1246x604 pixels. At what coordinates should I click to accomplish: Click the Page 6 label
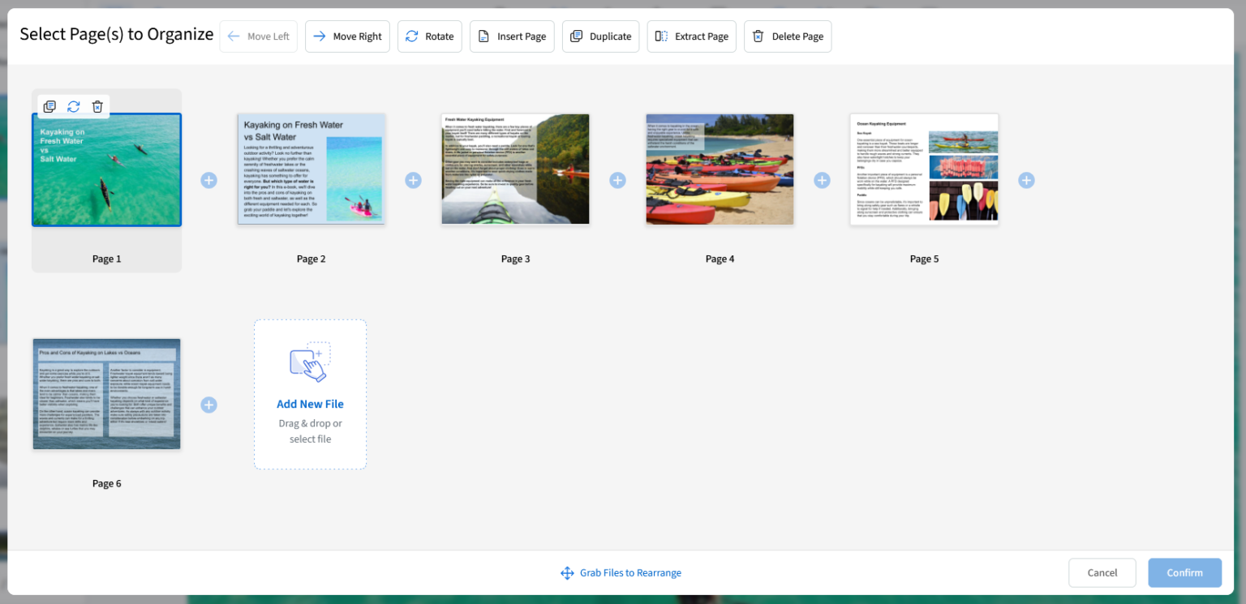point(107,484)
